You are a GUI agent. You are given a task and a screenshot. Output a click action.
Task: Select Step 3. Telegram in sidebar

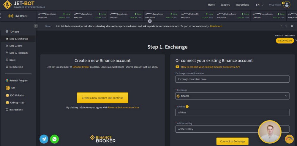pyautogui.click(x=18, y=53)
